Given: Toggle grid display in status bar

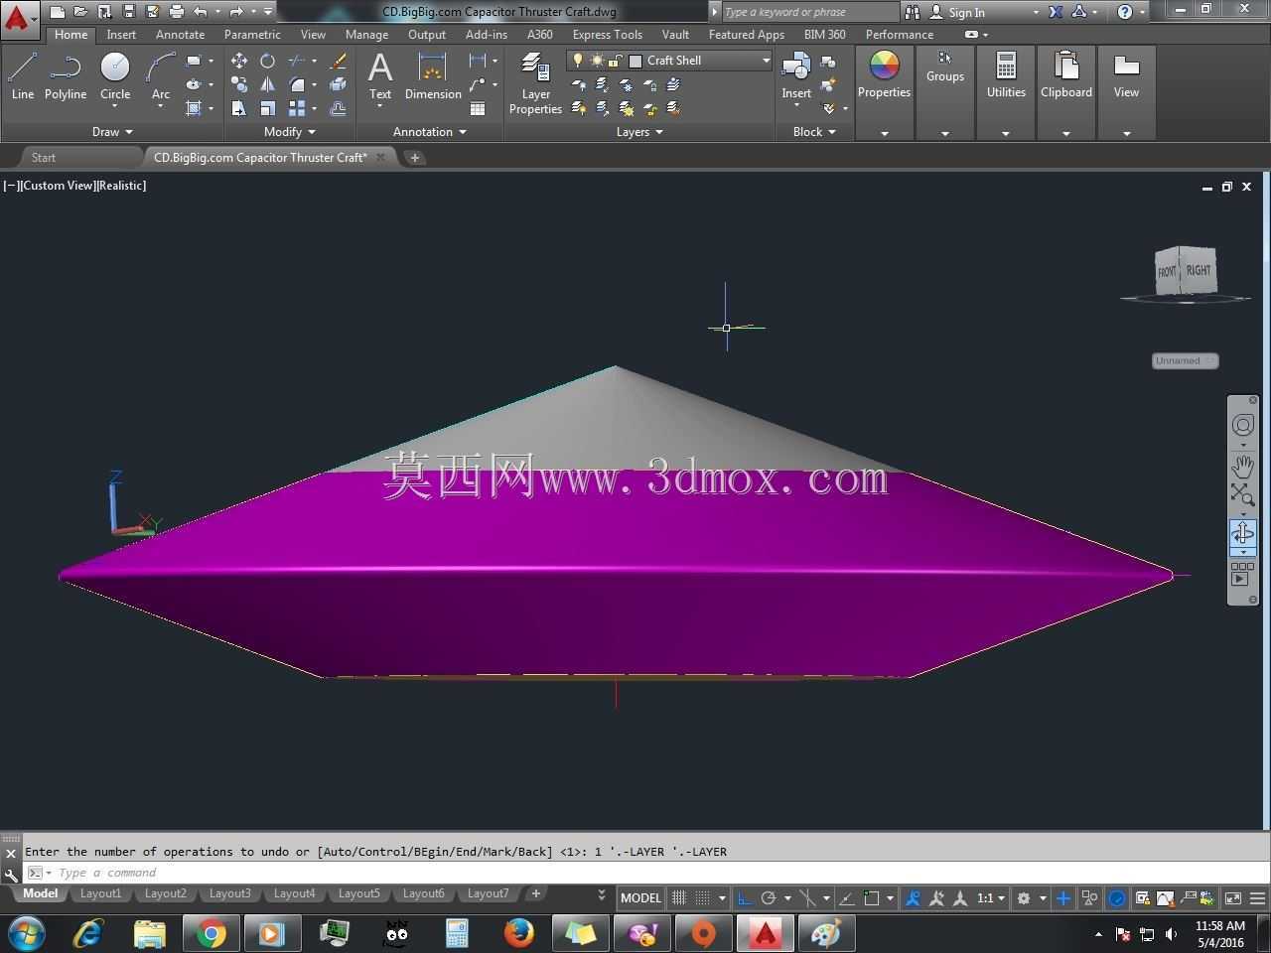Looking at the screenshot, I should click(x=679, y=898).
